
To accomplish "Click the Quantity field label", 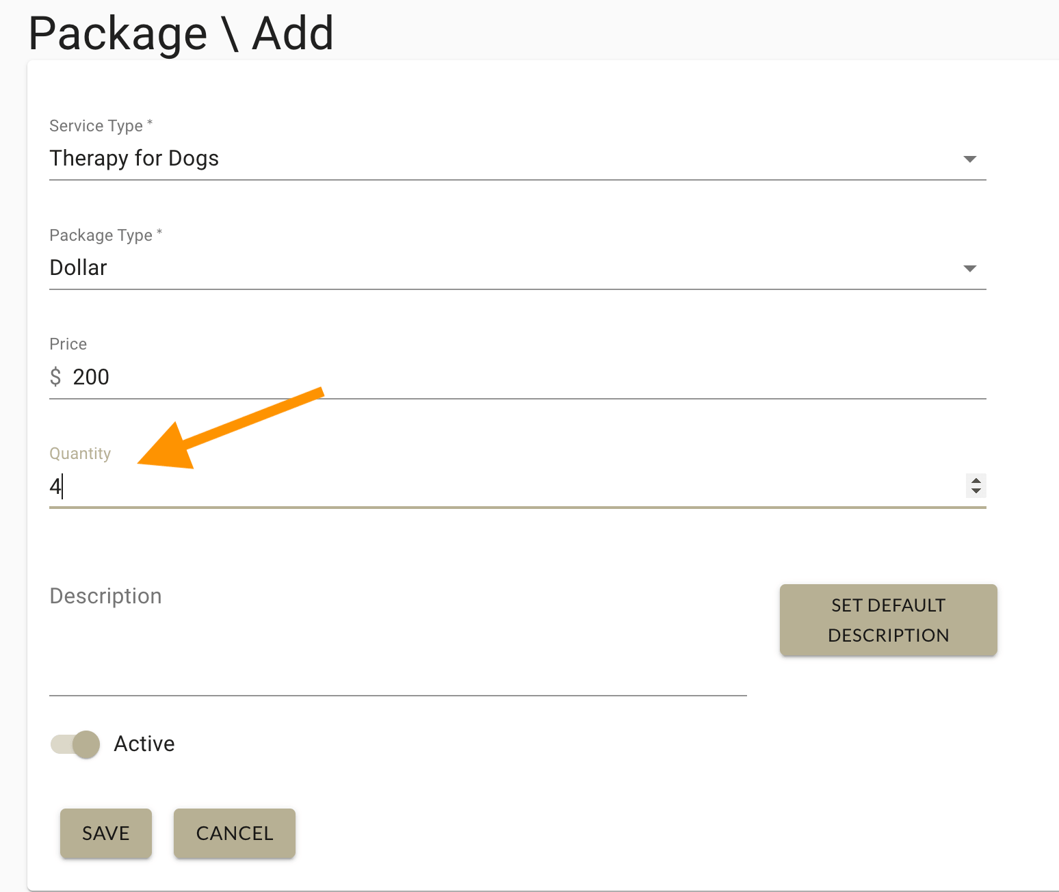I will pyautogui.click(x=80, y=453).
